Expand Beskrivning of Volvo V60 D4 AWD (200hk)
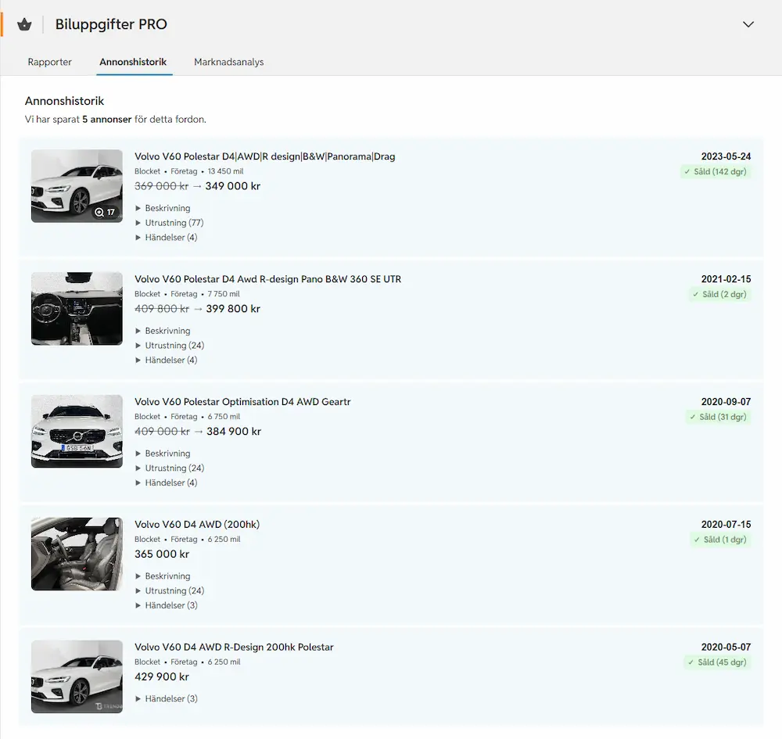The height and width of the screenshot is (739, 782). click(163, 576)
